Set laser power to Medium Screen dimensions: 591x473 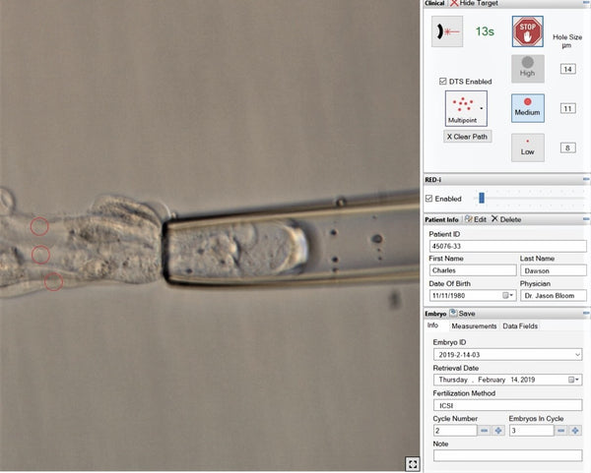pyautogui.click(x=528, y=107)
